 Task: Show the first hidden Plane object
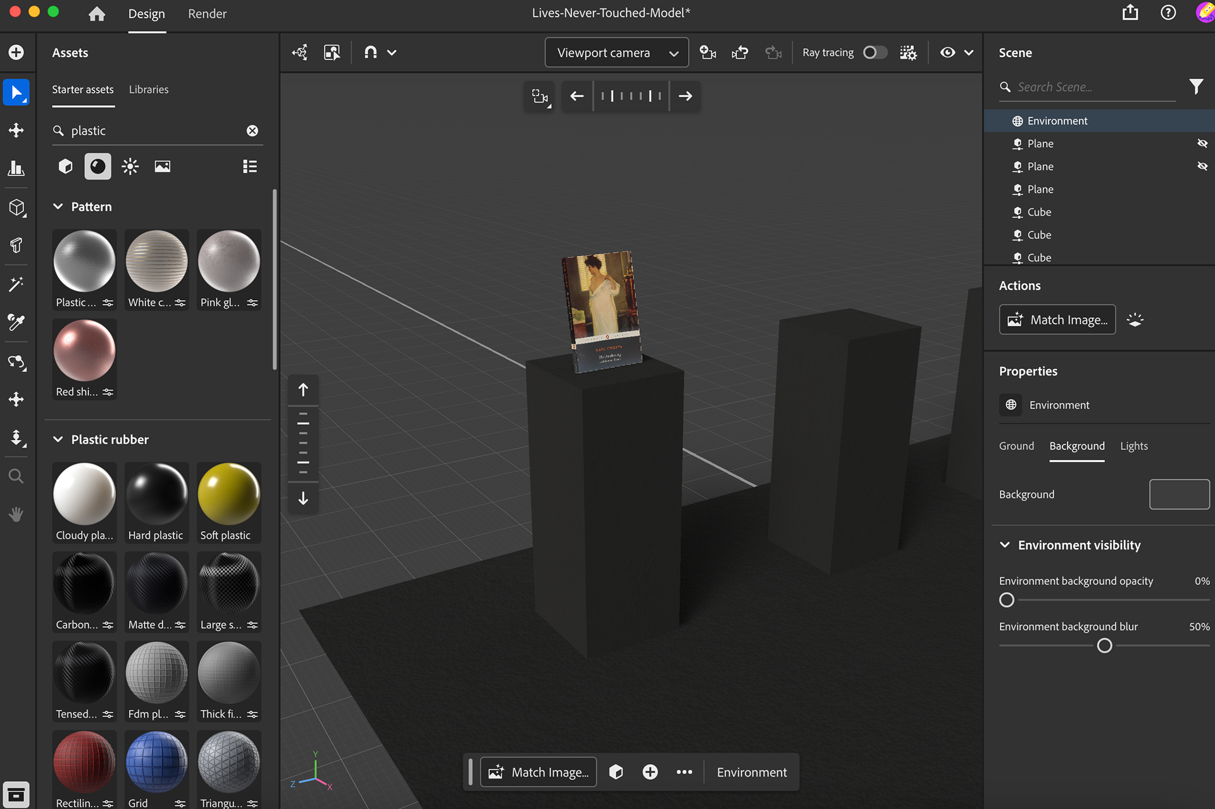point(1202,144)
